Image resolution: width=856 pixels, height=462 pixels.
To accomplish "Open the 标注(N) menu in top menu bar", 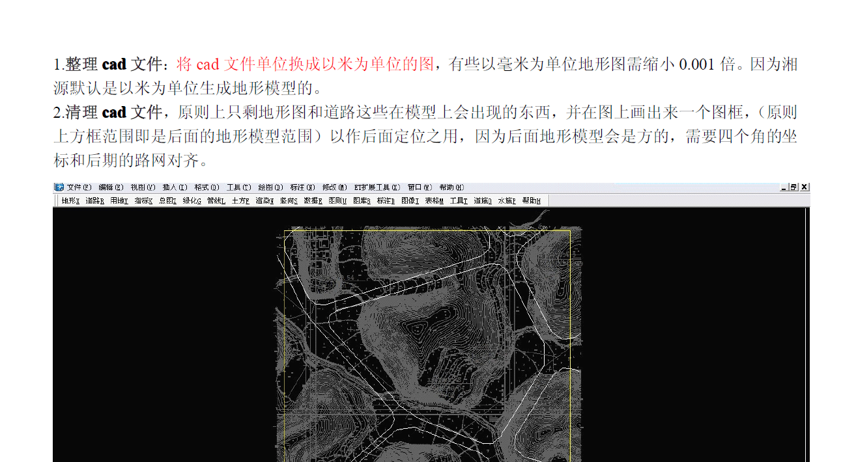I will click(302, 187).
